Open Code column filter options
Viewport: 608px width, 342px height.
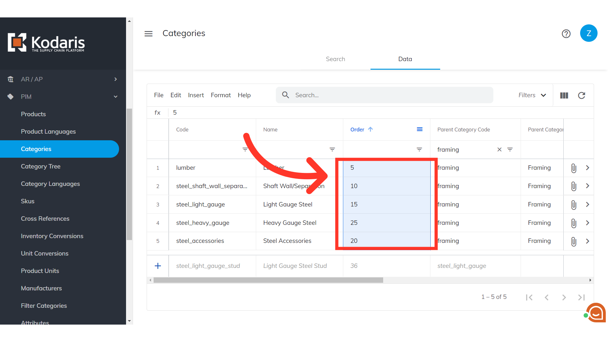tap(245, 149)
